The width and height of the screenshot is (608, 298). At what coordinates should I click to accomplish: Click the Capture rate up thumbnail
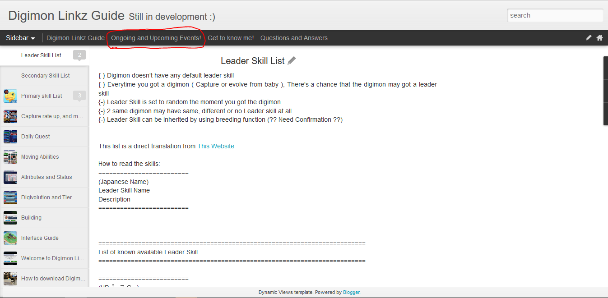(10, 116)
